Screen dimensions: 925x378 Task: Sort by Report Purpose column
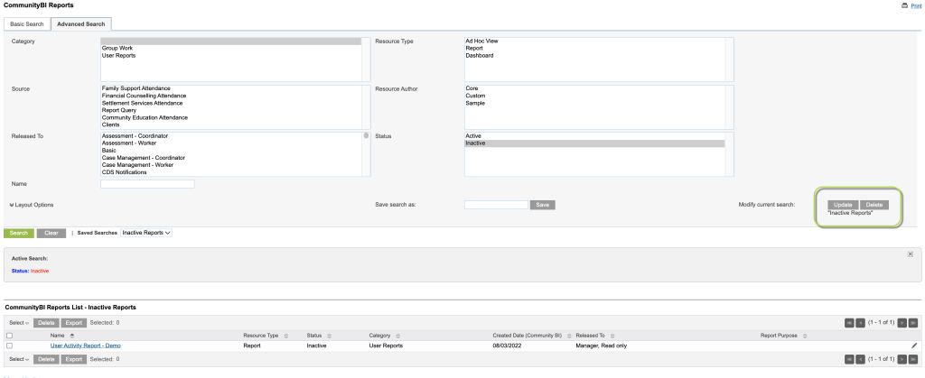pyautogui.click(x=805, y=336)
